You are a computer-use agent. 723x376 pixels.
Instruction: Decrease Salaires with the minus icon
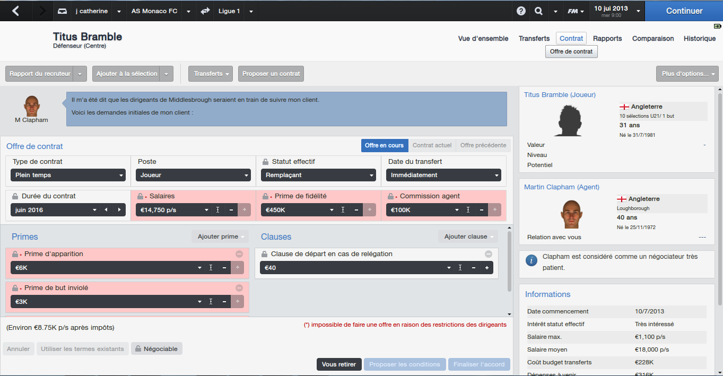coord(231,210)
